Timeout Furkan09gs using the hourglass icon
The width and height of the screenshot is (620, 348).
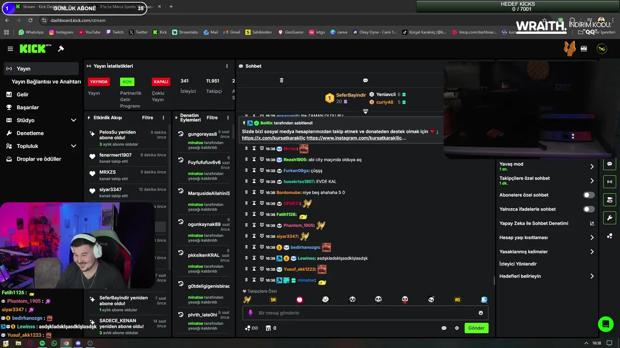[x=254, y=171]
